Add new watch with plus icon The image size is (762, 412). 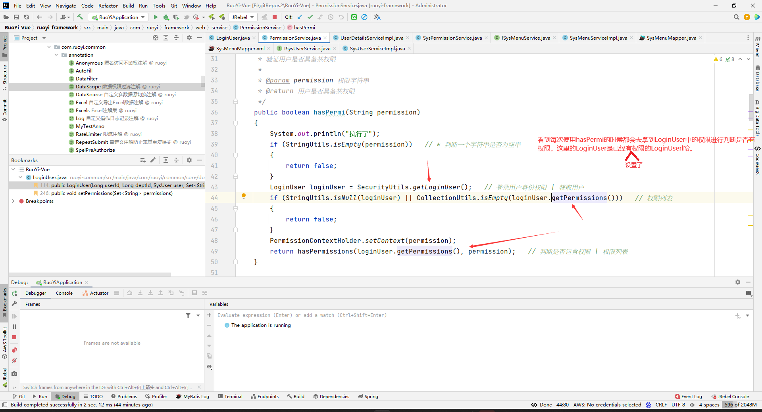click(x=209, y=315)
